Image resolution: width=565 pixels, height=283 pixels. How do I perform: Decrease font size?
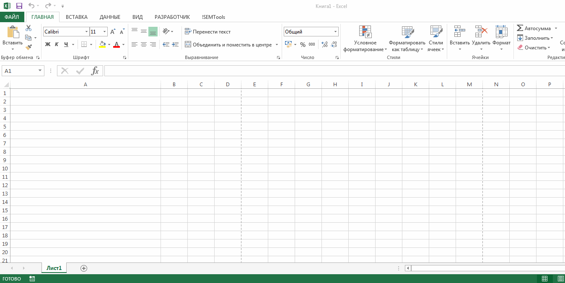[122, 32]
